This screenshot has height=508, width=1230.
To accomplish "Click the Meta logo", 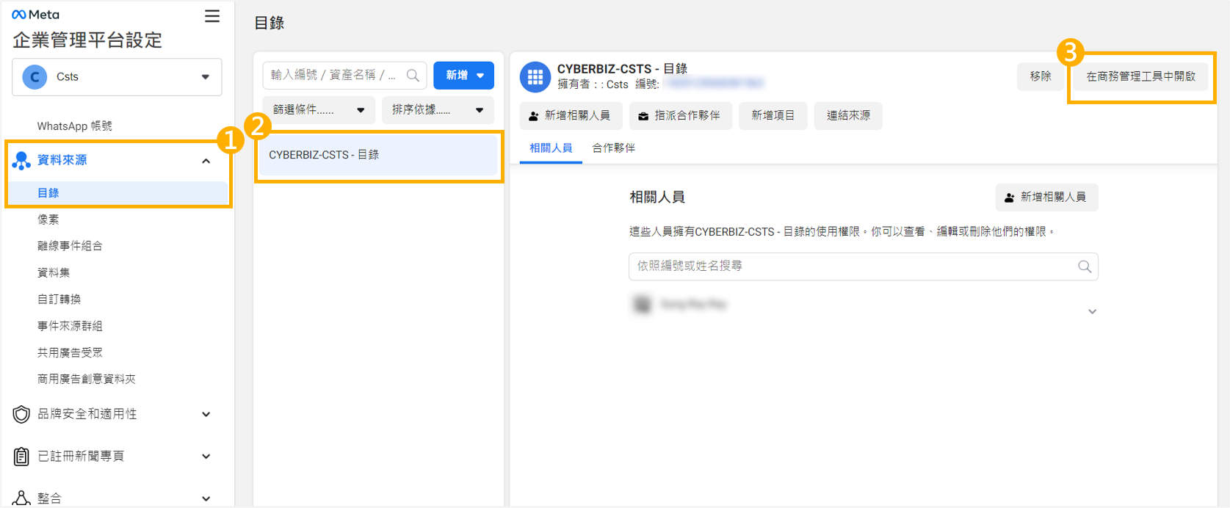I will [35, 15].
